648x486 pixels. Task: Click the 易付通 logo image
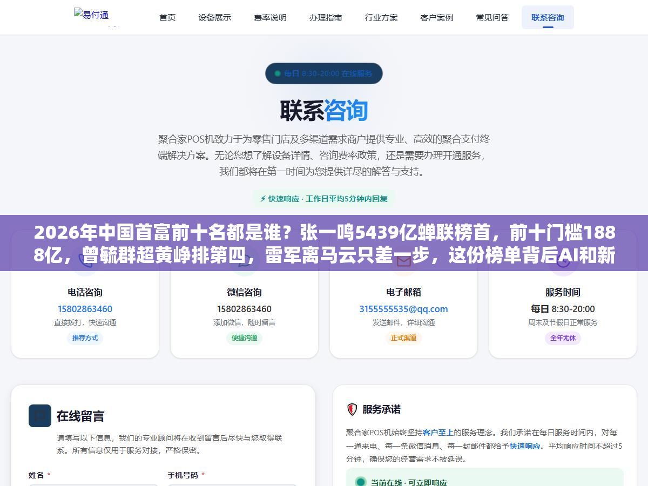[92, 14]
